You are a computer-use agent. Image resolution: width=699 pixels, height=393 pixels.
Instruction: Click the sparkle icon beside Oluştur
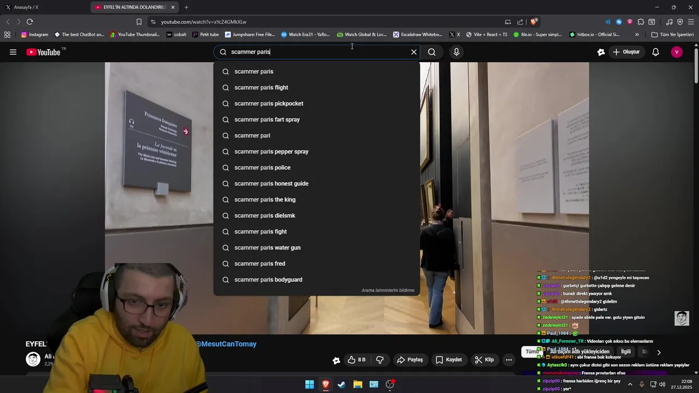tap(601, 52)
